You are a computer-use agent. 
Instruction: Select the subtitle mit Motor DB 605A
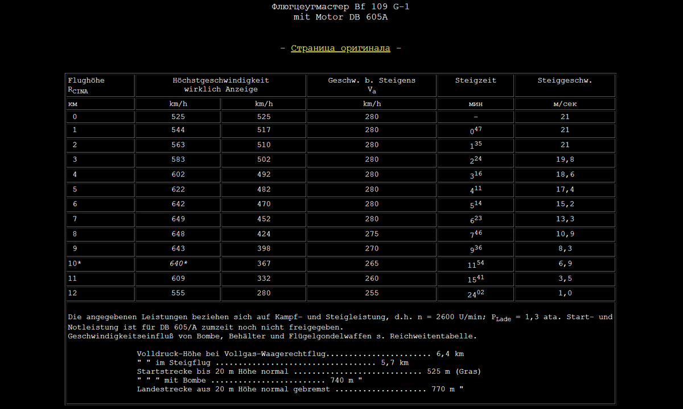coord(340,17)
